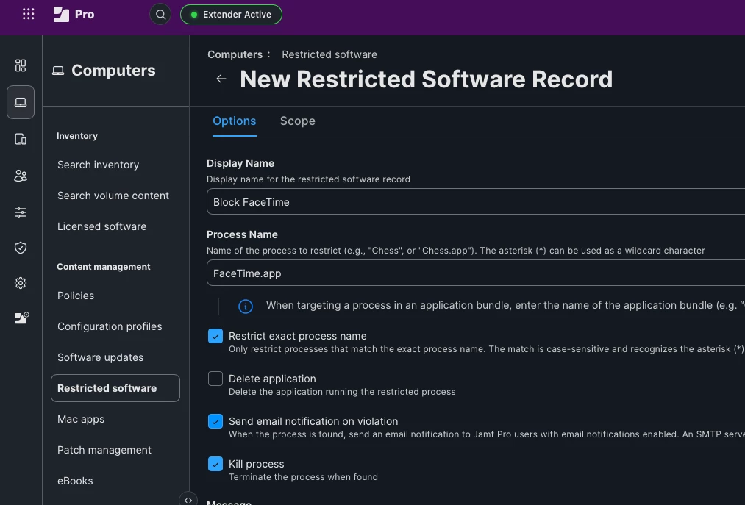This screenshot has width=745, height=505.
Task: Click the Restricted software breadcrumb
Action: point(329,54)
